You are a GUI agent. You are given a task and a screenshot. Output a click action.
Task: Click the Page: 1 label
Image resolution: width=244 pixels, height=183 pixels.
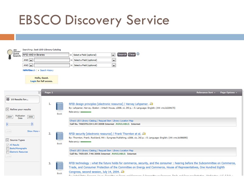(x=49, y=93)
